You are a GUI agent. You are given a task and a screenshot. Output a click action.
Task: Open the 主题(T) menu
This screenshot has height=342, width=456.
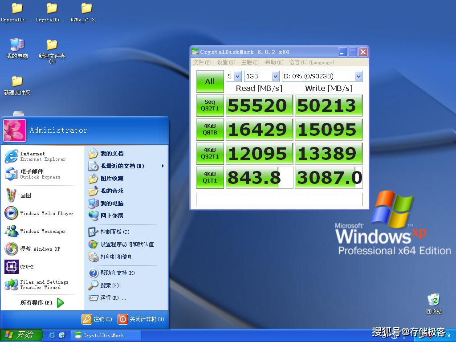point(250,62)
